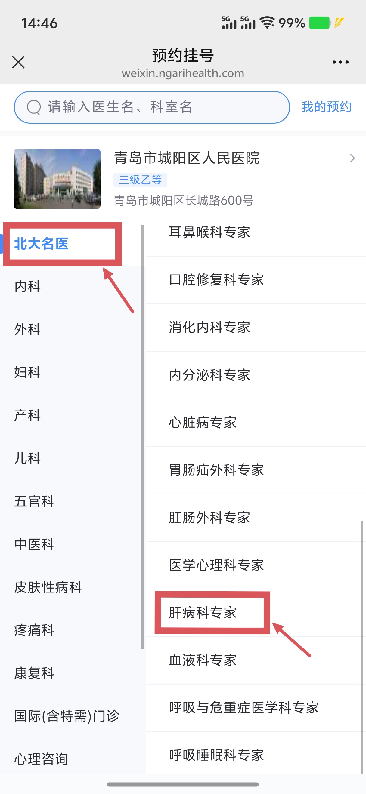Screen dimensions: 366x794
Task: Tap the hospital building thumbnail
Action: 57,179
